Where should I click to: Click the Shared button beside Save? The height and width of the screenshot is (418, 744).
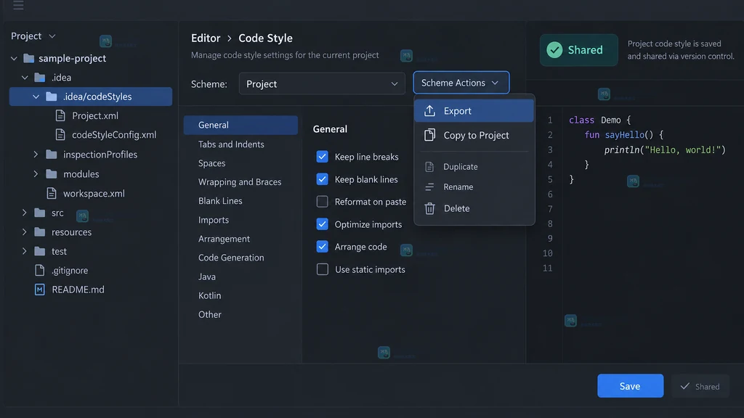[700, 386]
